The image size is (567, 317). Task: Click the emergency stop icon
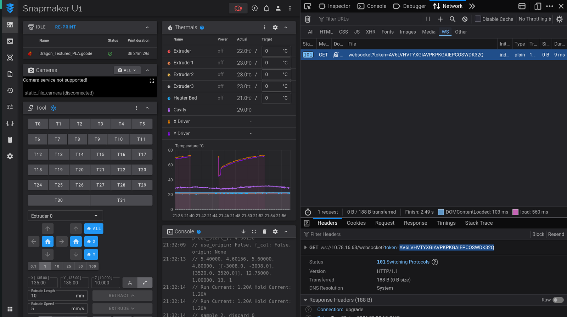coord(238,8)
